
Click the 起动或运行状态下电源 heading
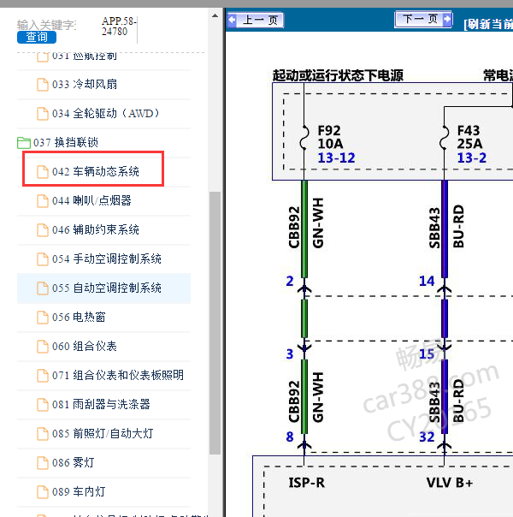click(x=338, y=75)
